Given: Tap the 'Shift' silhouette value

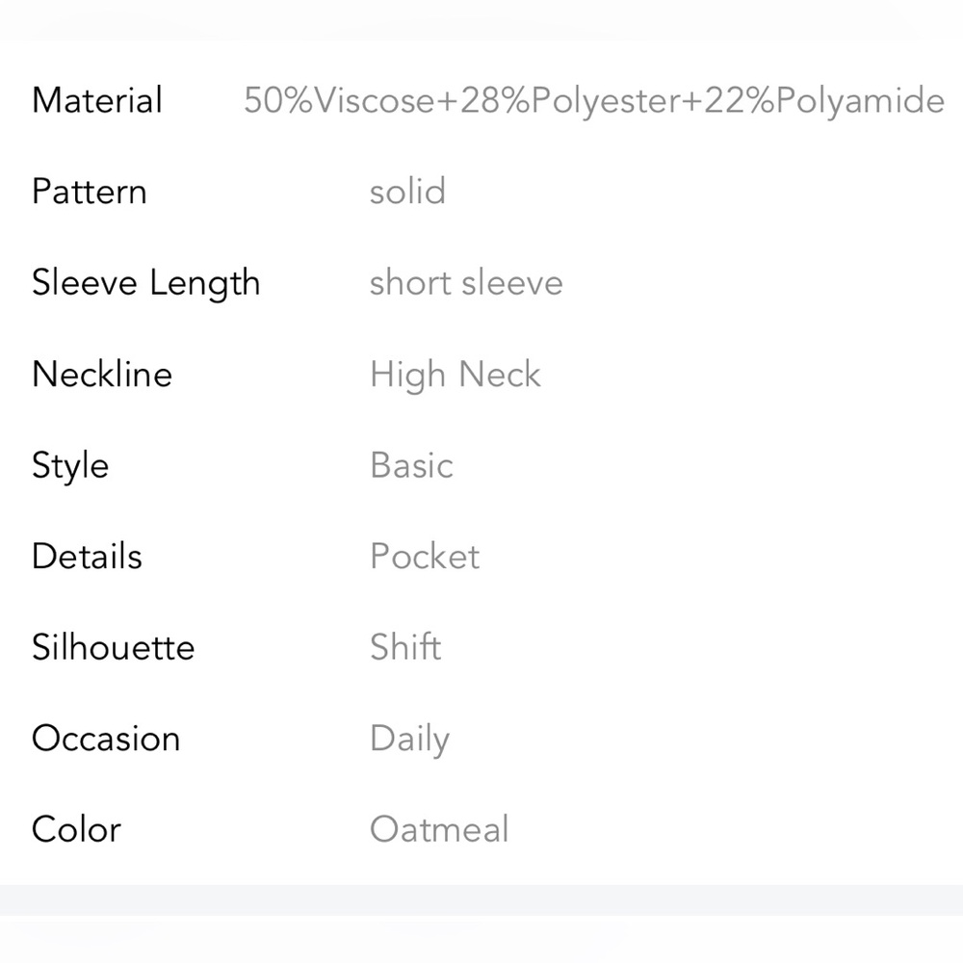Looking at the screenshot, I should point(405,647).
